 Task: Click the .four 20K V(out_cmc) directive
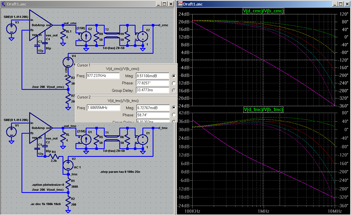(x=48, y=87)
